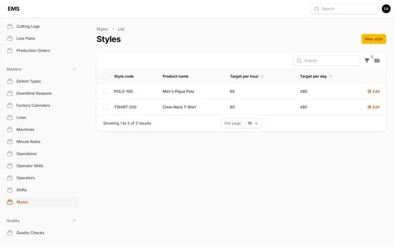The width and height of the screenshot is (395, 247).
Task: Open the toggle columns icon
Action: (x=377, y=61)
